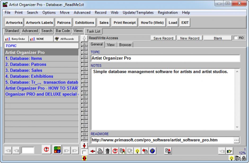
Task: Click the leftmost pointing-hand icon under the topic list
Action: pos(8,150)
